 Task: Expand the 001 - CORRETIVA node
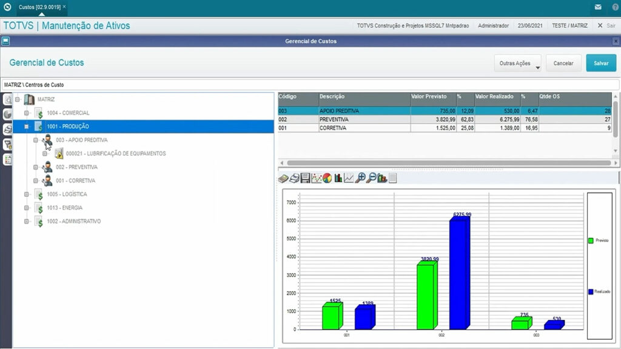pyautogui.click(x=36, y=181)
